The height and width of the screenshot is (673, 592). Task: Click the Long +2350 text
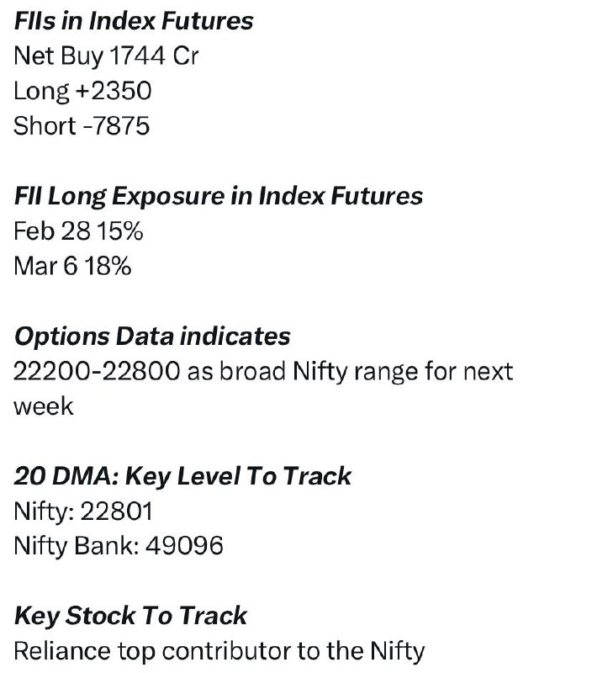tap(82, 91)
